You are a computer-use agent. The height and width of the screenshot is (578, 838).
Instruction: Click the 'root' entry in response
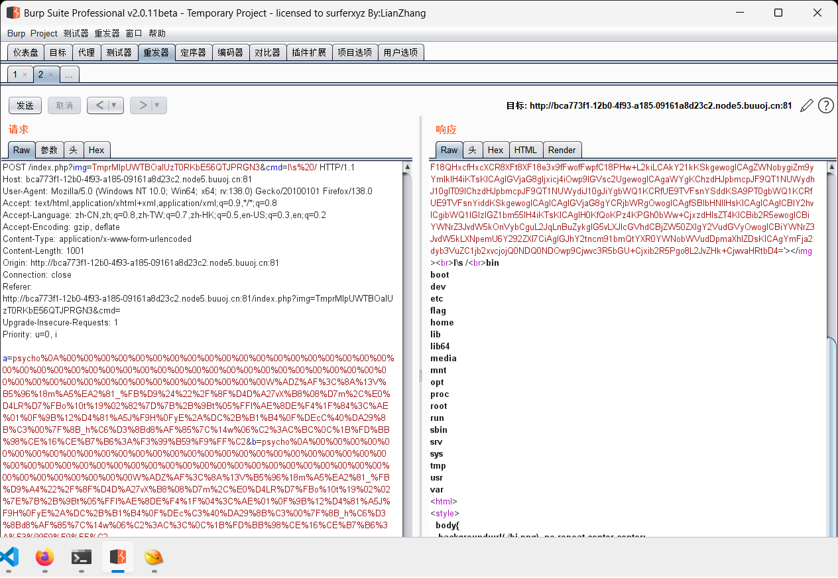coord(439,406)
